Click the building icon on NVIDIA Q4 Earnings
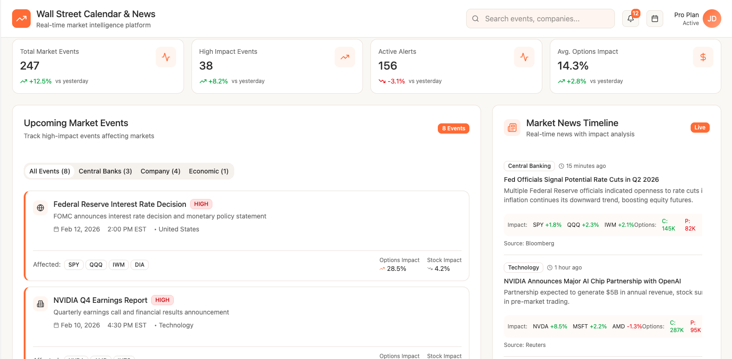732x359 pixels. click(40, 304)
